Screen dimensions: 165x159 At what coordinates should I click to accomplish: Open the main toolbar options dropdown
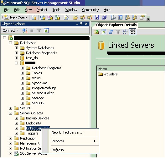[x=148, y=19]
